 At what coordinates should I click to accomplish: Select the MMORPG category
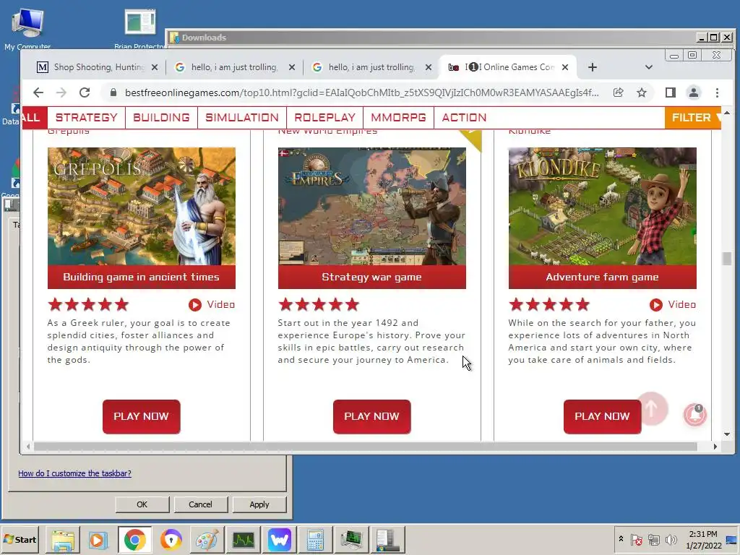point(398,118)
